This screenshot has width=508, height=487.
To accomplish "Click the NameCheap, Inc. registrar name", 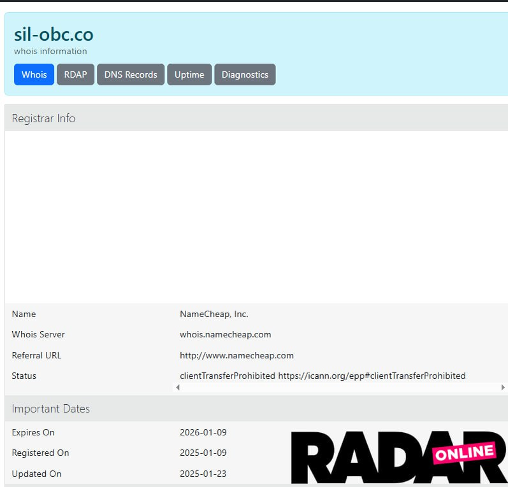I will 214,314.
